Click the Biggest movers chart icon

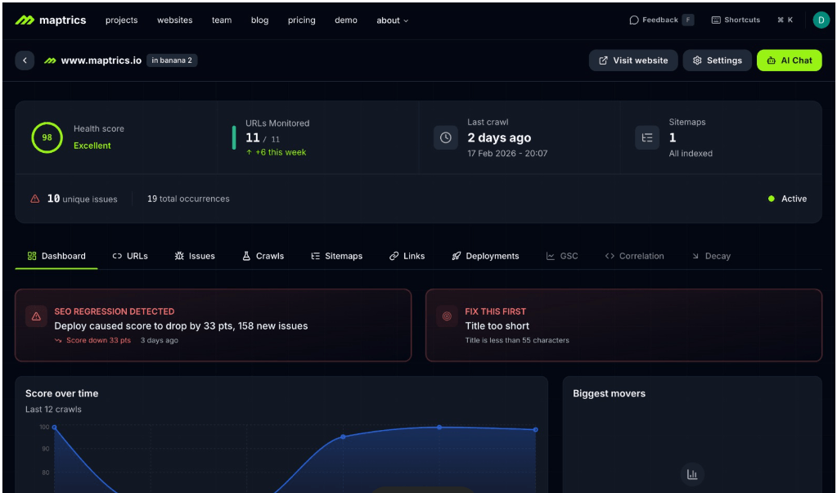coord(691,474)
